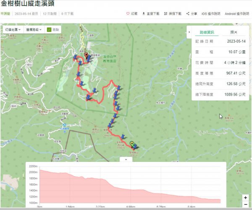Click the waypoint pin at the route's eastern peak
Viewport: 252px width, 210px height.
119,88
